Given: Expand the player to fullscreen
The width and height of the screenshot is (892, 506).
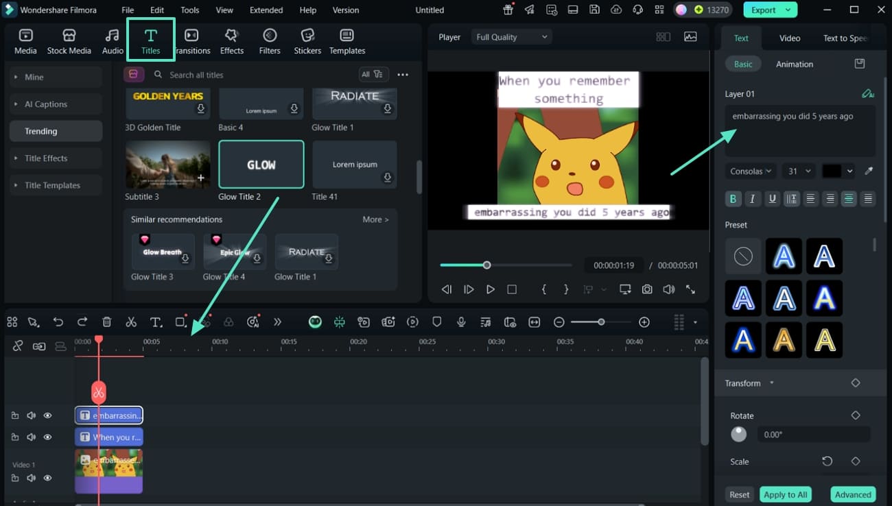Looking at the screenshot, I should [x=690, y=289].
